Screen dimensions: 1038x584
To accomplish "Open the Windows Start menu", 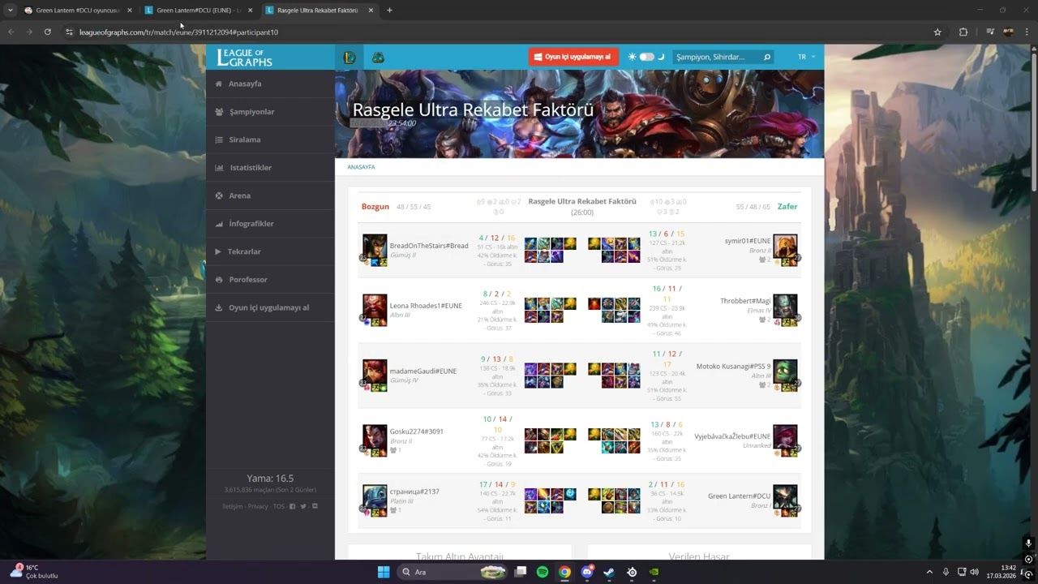I will click(384, 572).
